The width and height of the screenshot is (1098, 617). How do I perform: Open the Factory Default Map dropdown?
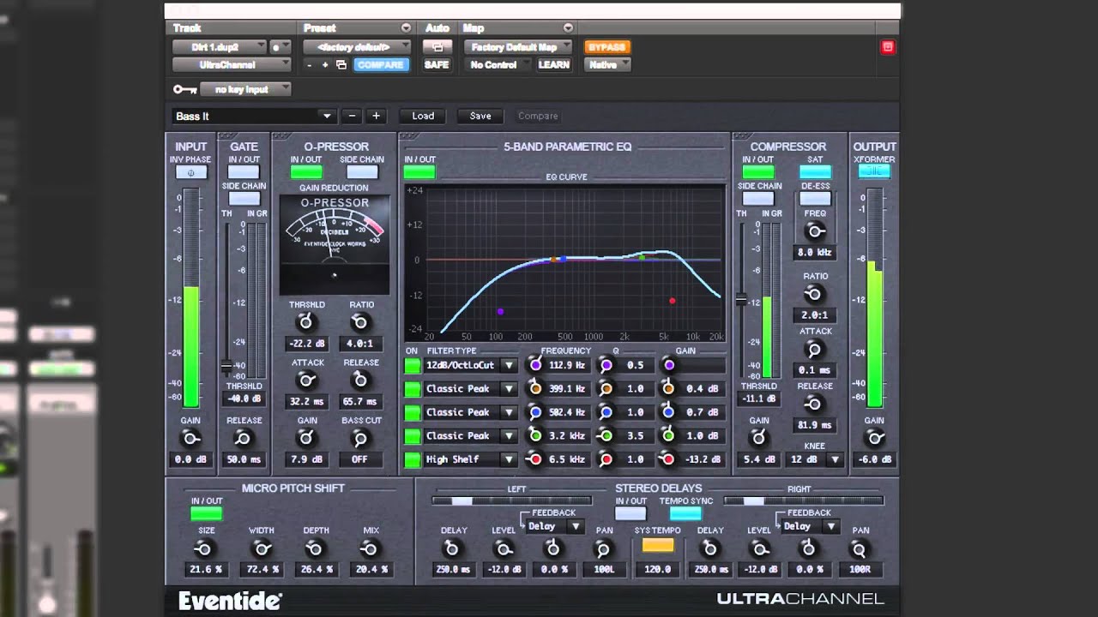click(520, 47)
